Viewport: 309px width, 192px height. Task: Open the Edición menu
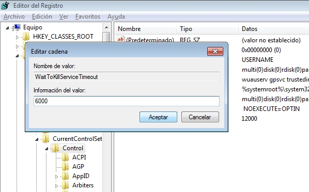[42, 17]
